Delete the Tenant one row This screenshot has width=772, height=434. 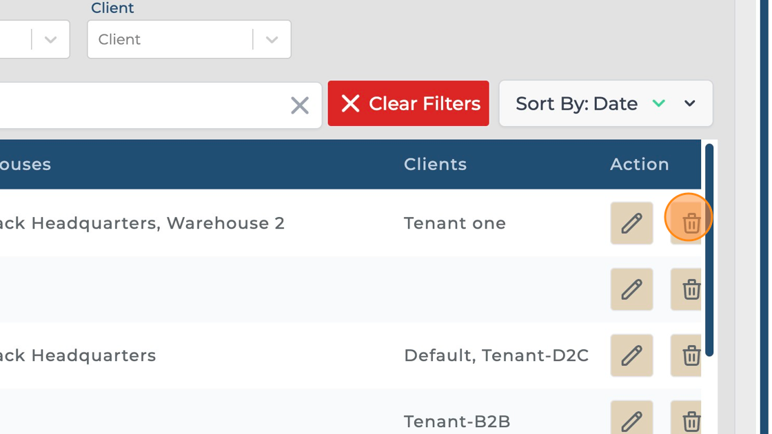tap(689, 223)
